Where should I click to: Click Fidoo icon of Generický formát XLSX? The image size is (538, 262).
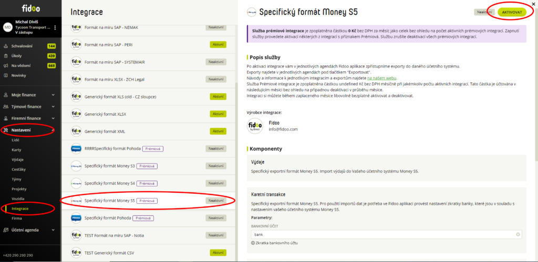76,114
